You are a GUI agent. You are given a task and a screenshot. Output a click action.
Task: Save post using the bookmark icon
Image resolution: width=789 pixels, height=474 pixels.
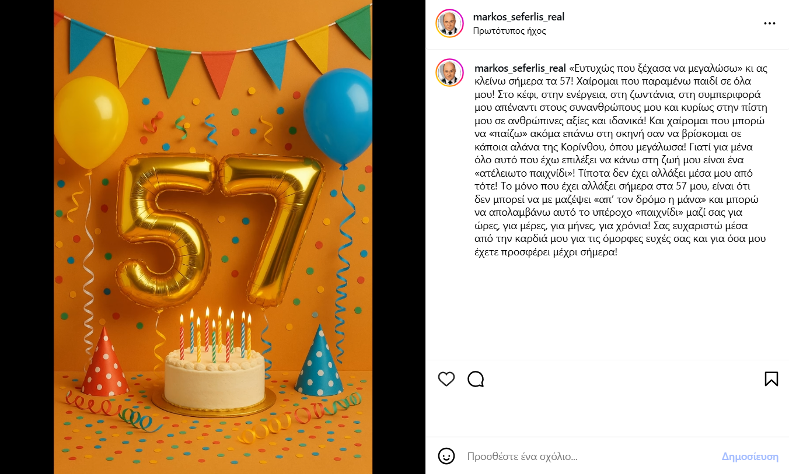(x=771, y=379)
